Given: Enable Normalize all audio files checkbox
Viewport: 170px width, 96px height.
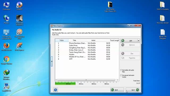Looking at the screenshot, I should (121, 70).
